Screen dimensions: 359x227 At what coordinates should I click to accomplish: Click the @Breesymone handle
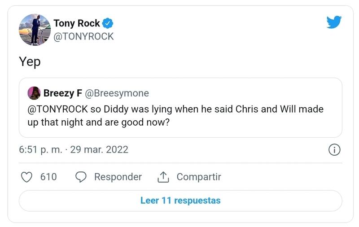[x=117, y=93]
